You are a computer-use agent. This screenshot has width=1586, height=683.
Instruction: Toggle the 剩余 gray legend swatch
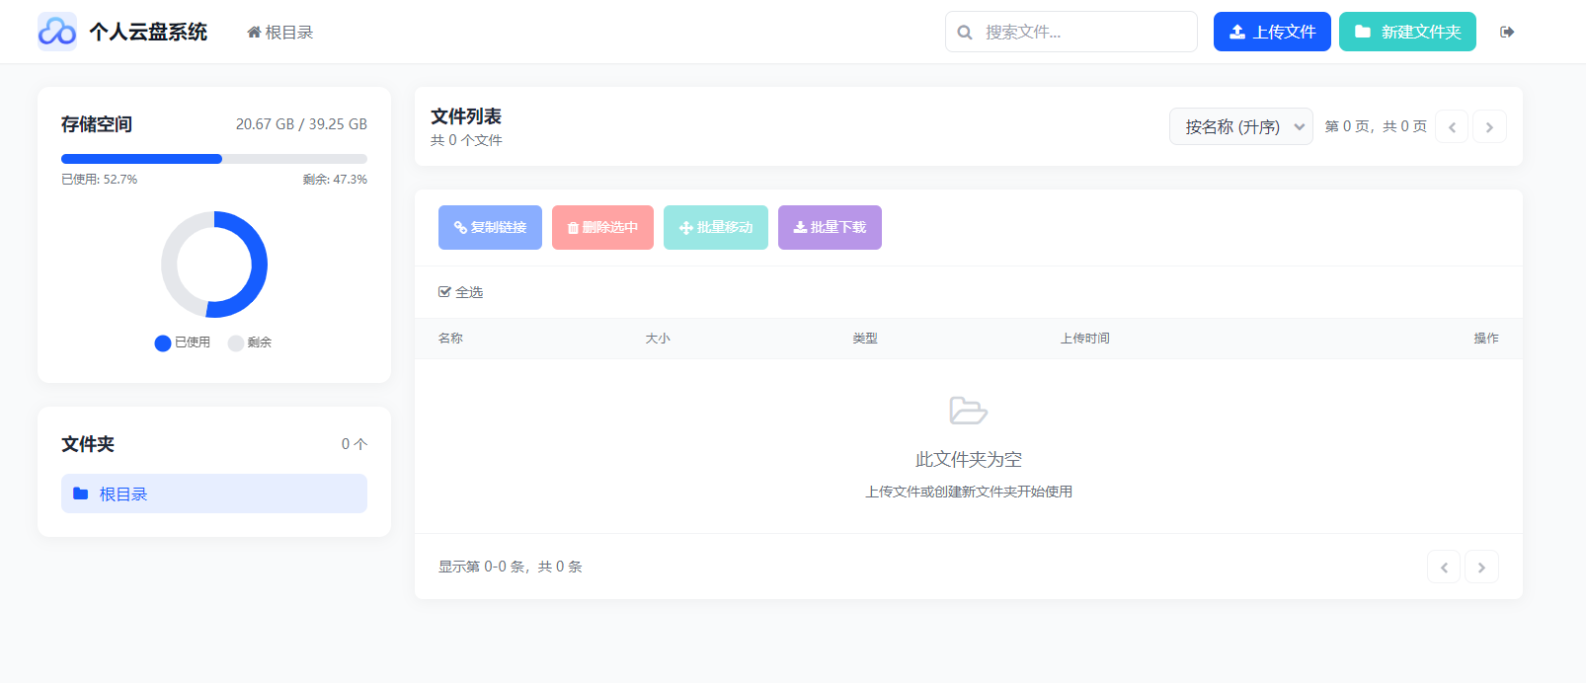tap(236, 343)
